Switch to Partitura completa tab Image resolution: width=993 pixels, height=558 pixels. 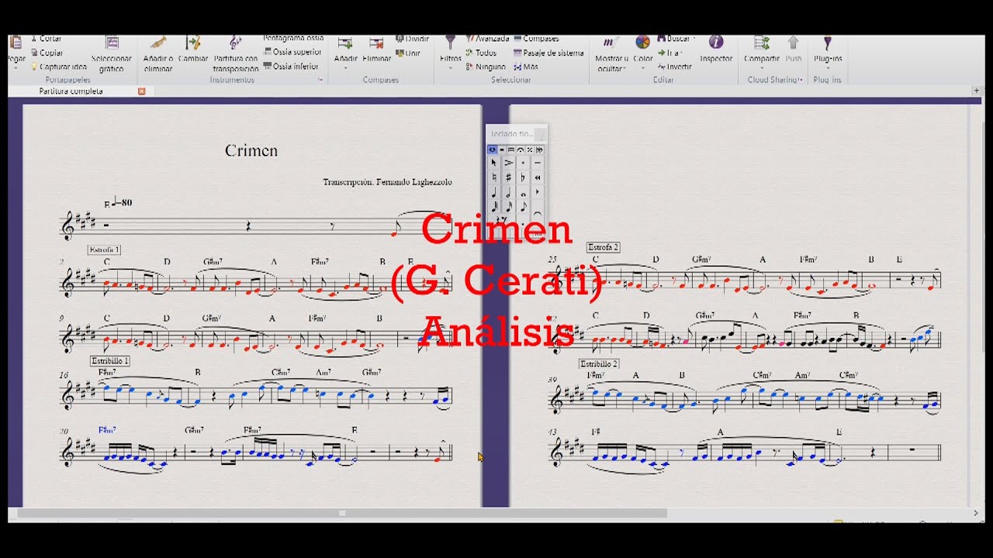pos(71,91)
